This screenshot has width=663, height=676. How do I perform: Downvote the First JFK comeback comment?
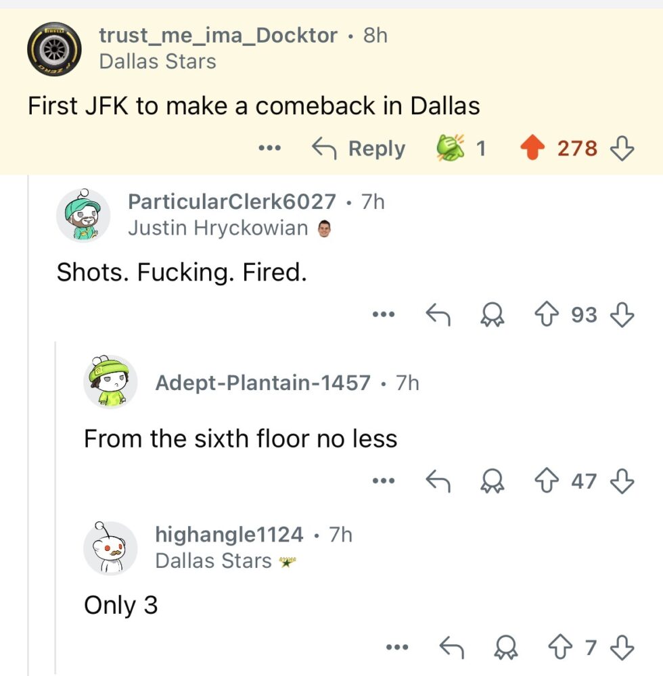tap(622, 148)
